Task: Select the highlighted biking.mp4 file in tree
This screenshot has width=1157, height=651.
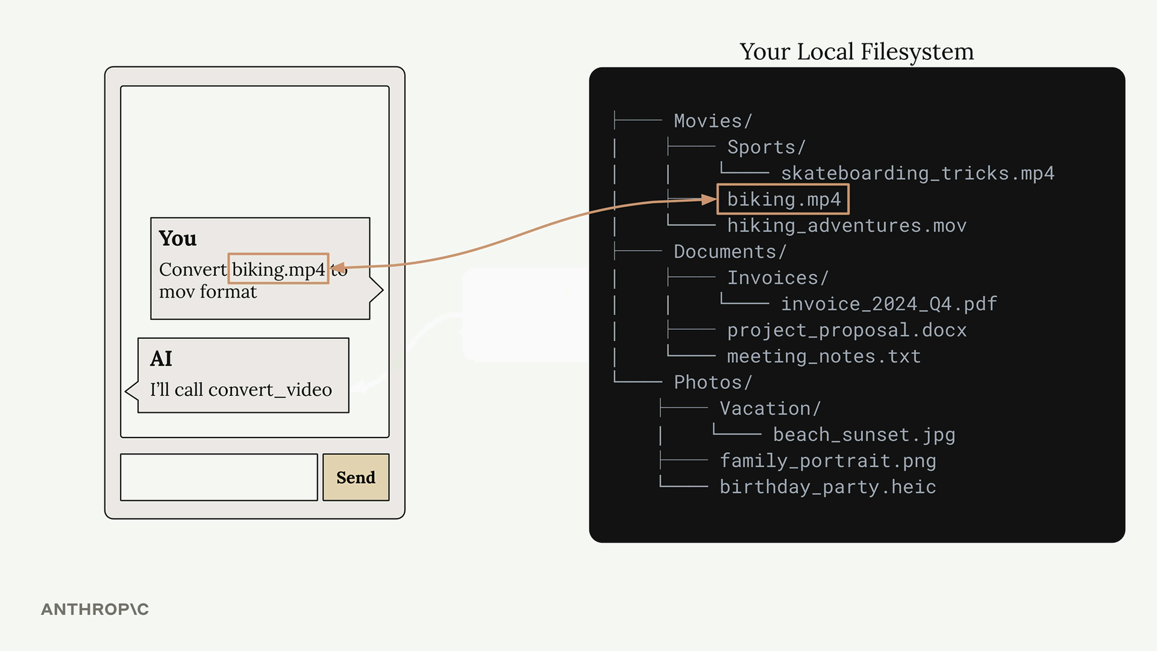Action: tap(783, 200)
